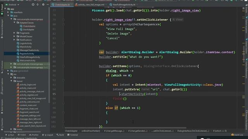
Task: Expand the menu folder
Action: point(11,129)
